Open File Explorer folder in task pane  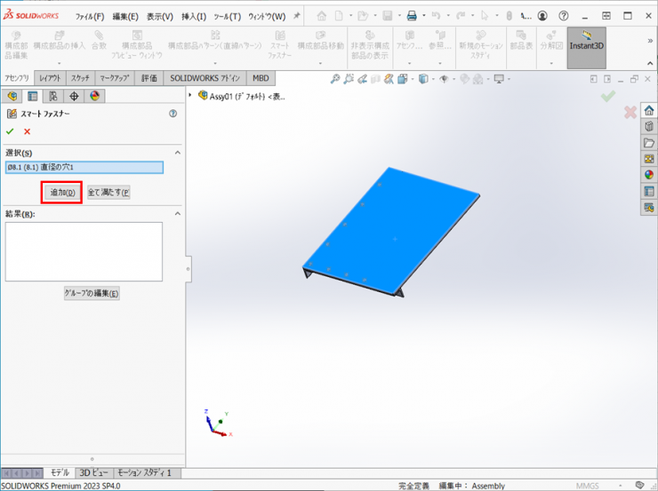(649, 143)
